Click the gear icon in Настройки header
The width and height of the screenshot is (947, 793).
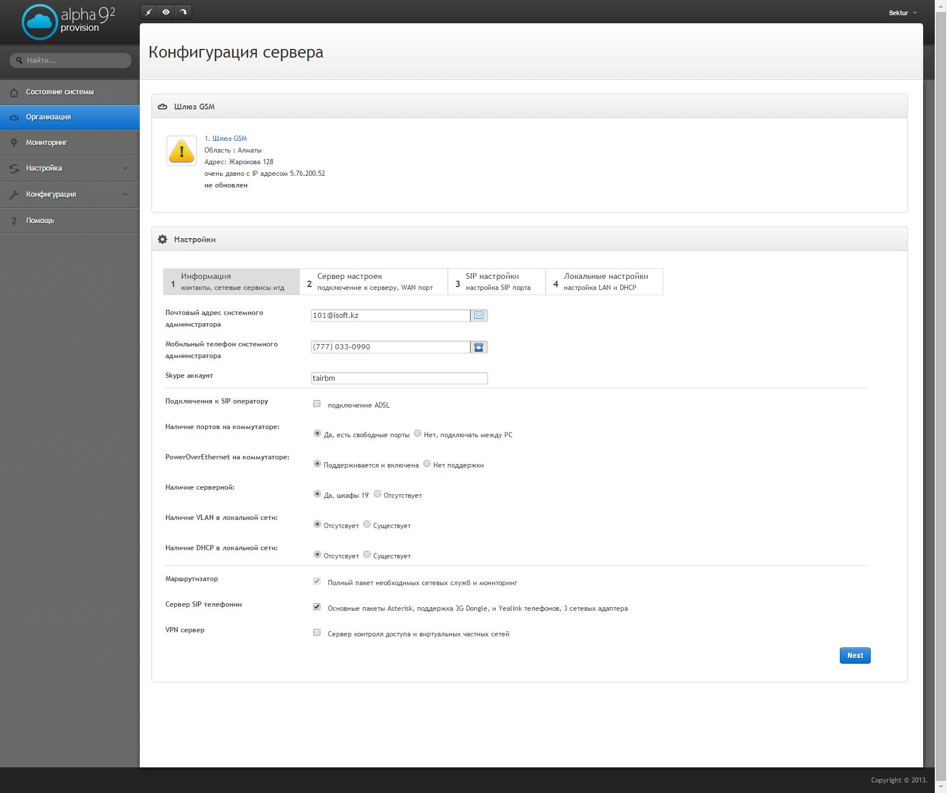click(162, 239)
